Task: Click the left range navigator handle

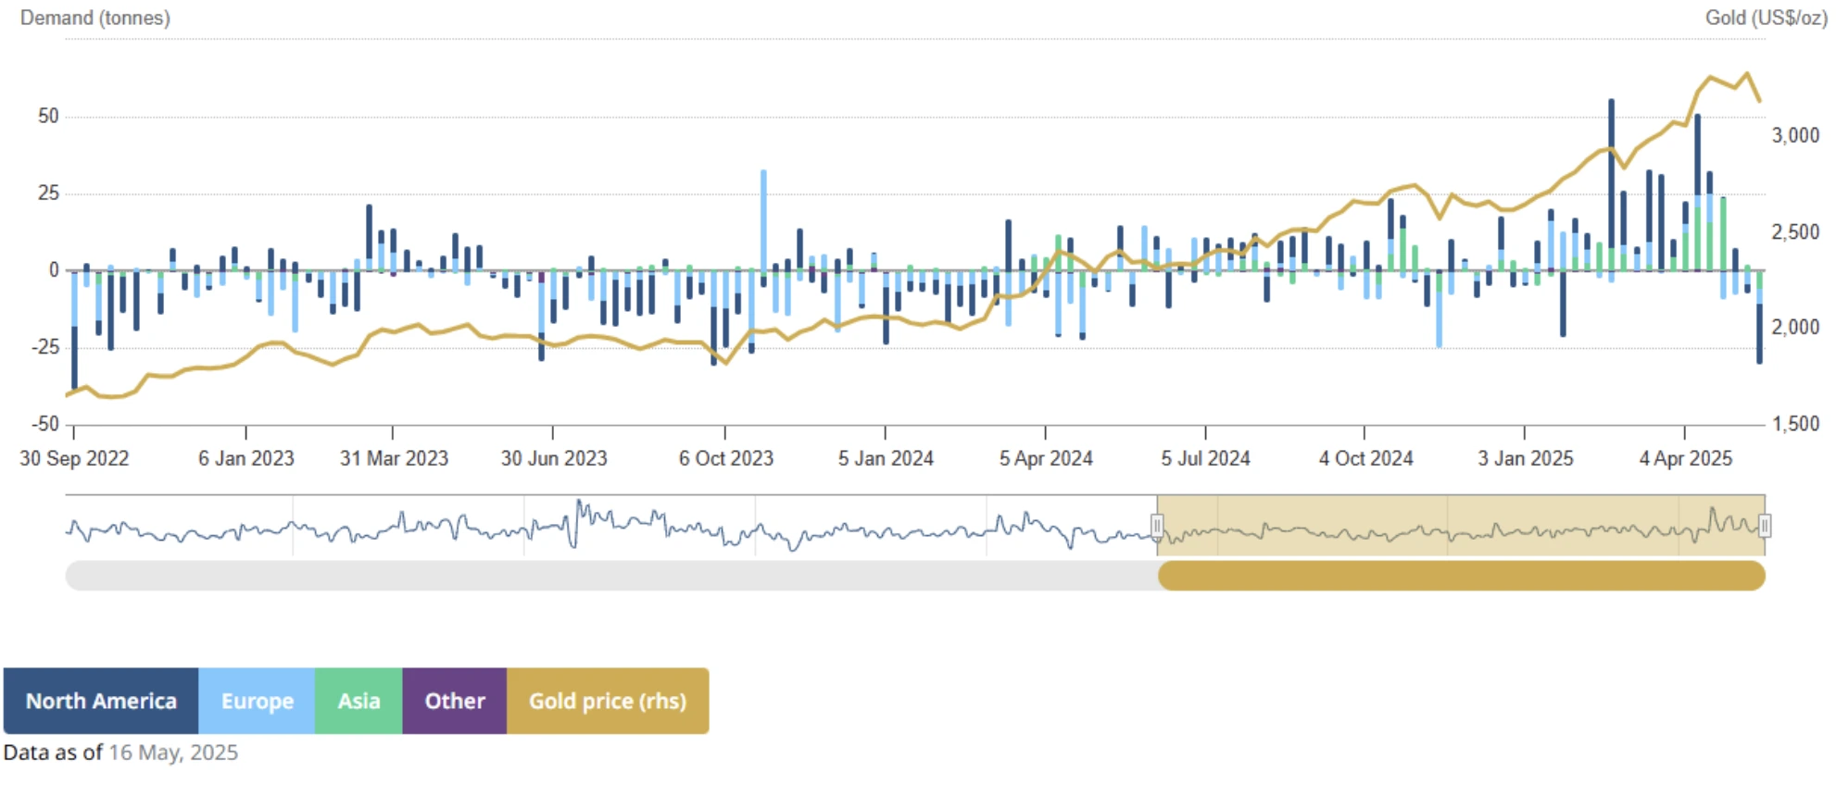Action: [1157, 526]
